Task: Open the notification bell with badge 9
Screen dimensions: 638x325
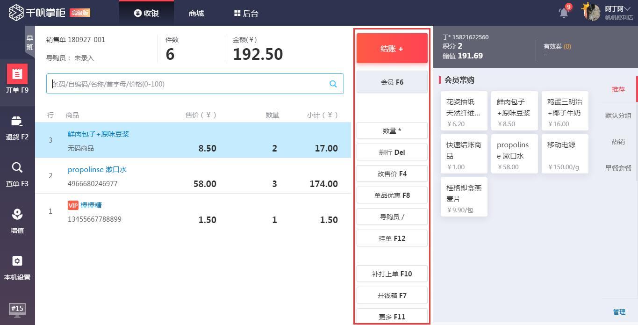Action: [x=563, y=13]
